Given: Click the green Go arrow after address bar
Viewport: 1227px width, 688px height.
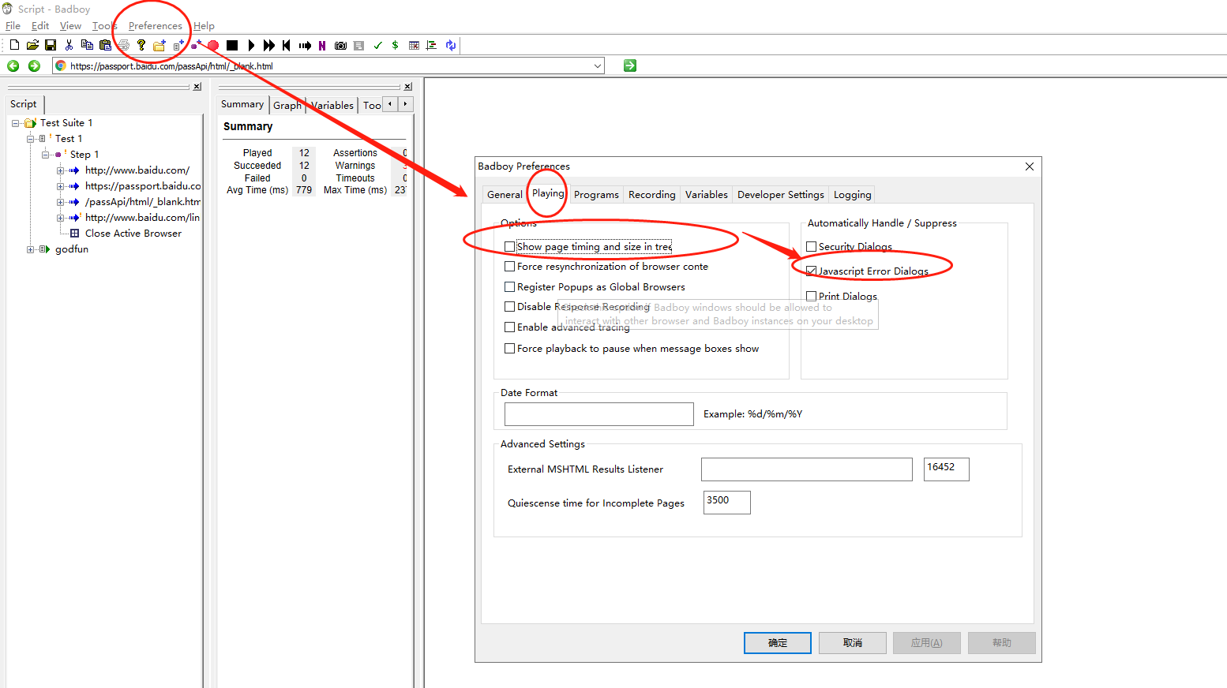Looking at the screenshot, I should pyautogui.click(x=630, y=65).
